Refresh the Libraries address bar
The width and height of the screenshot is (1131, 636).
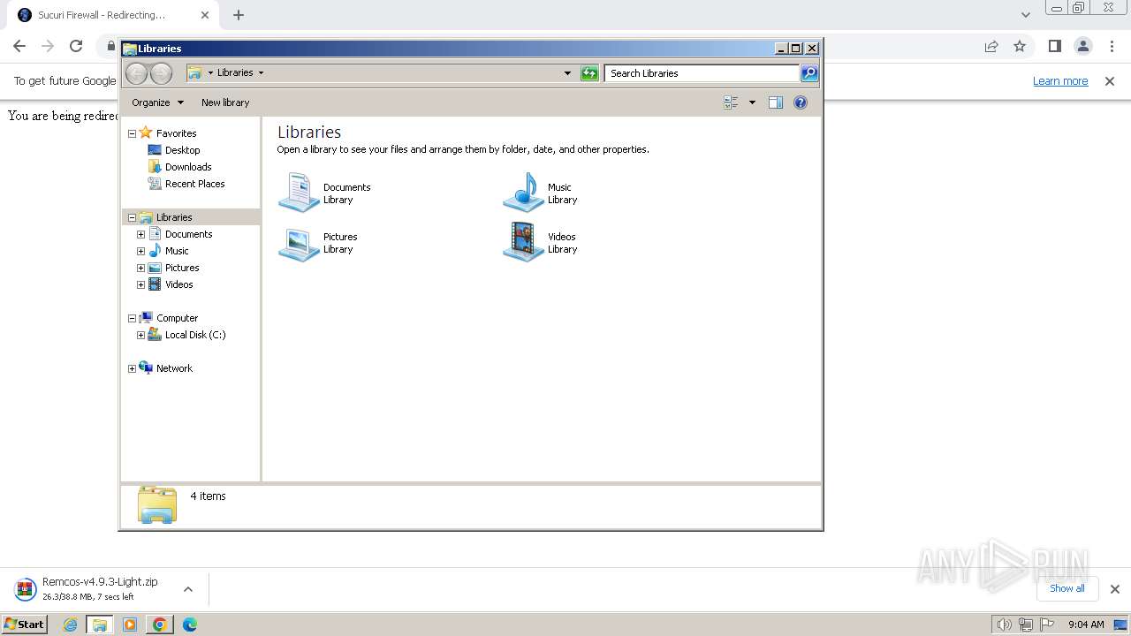coord(589,73)
